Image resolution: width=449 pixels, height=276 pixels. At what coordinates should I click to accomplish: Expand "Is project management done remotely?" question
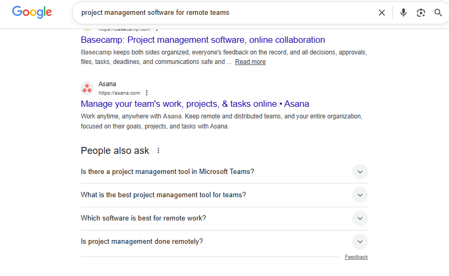point(360,242)
